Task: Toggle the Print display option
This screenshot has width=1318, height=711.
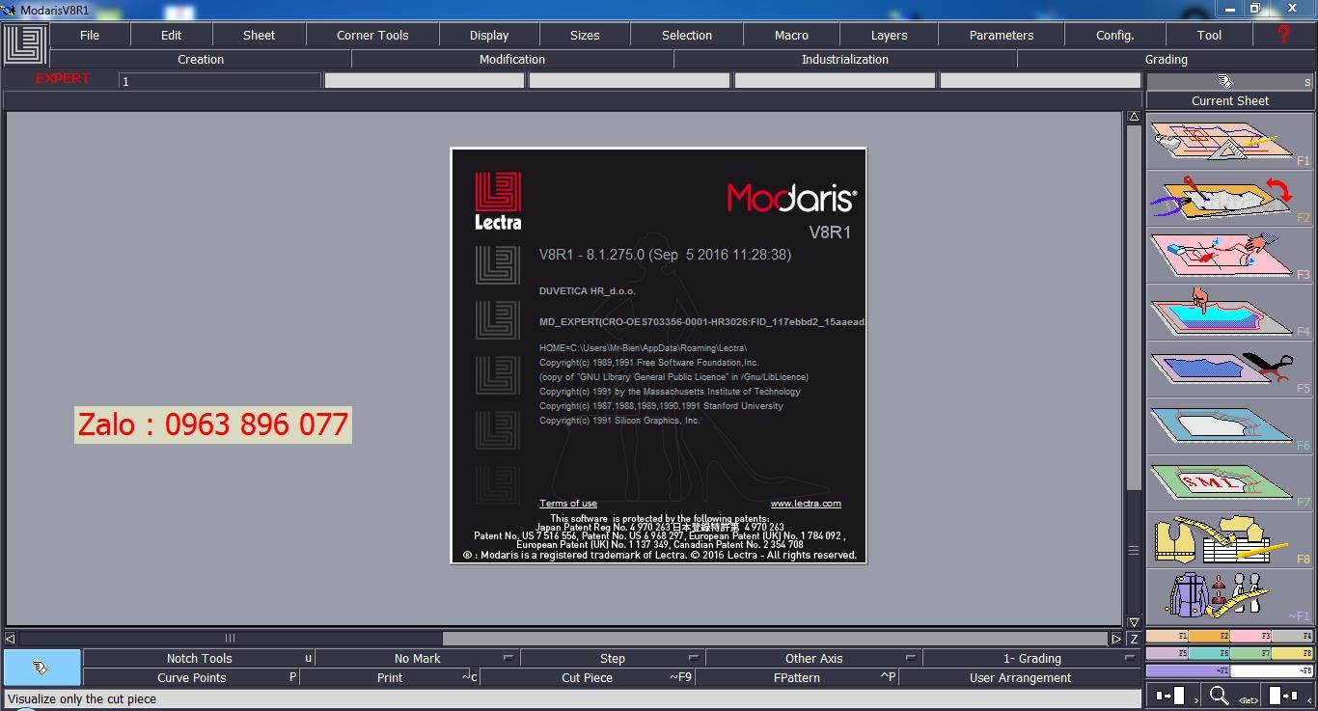Action: 390,677
